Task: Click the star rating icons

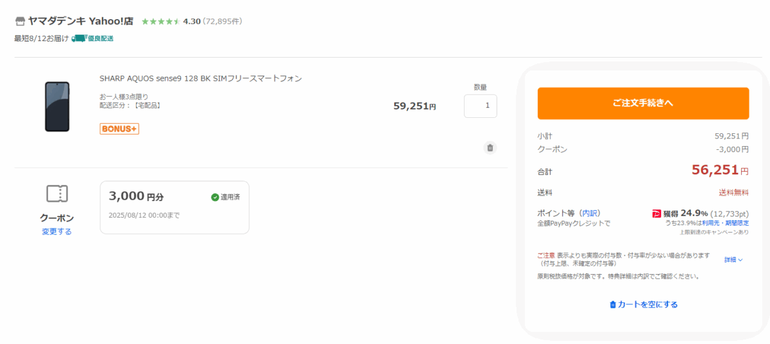Action: point(160,21)
